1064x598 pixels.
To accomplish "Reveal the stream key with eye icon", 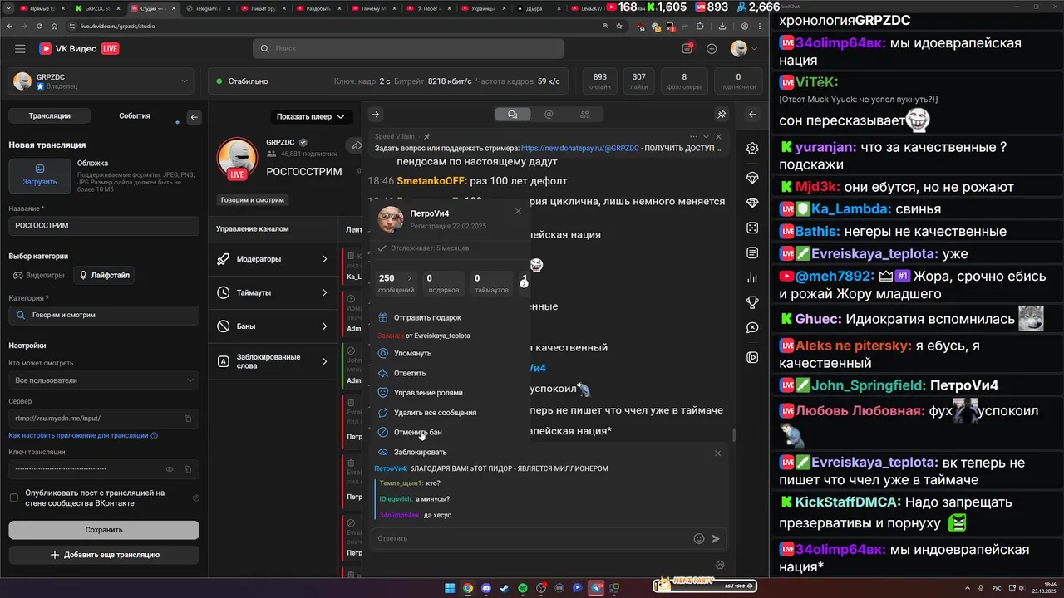I will click(x=170, y=469).
